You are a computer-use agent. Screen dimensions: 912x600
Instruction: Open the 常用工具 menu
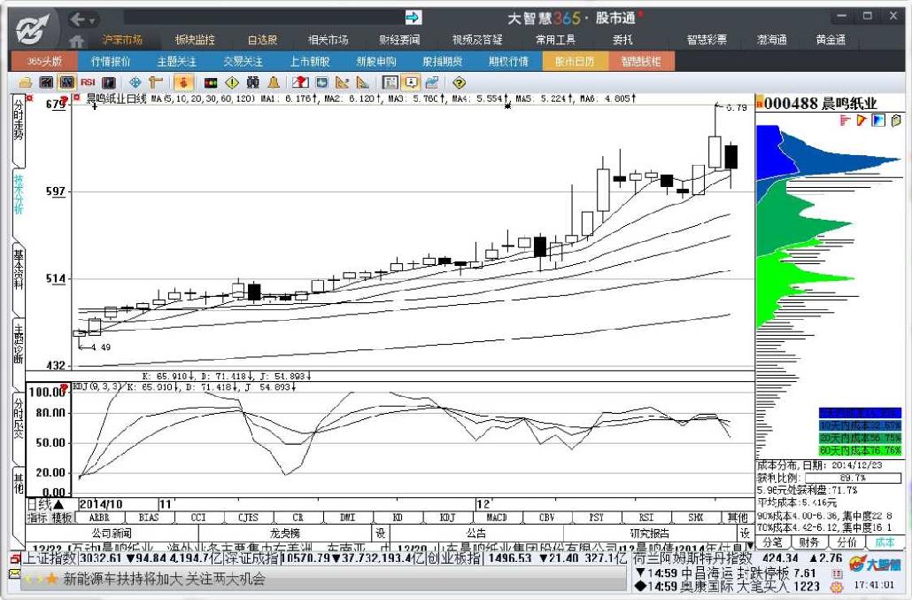point(555,40)
